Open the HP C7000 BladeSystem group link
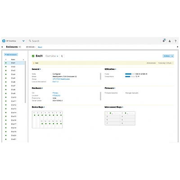 click(x=61, y=79)
